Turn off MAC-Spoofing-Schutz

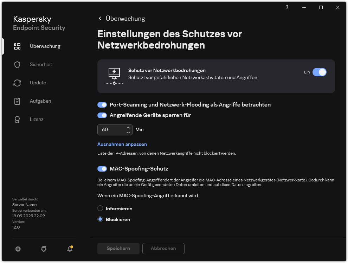tap(102, 169)
